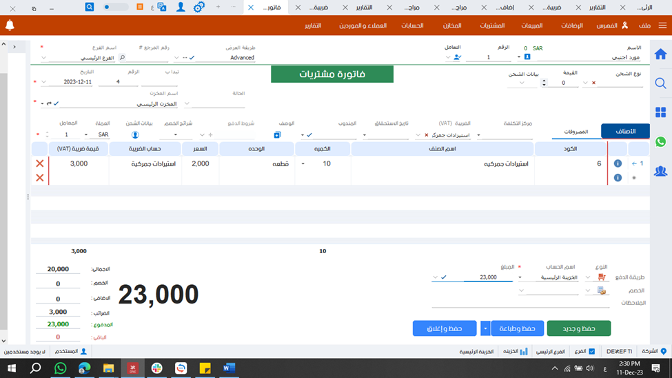Screen dimensions: 672x378
Task: Clear the VAT tax field red X
Action: tap(427, 135)
